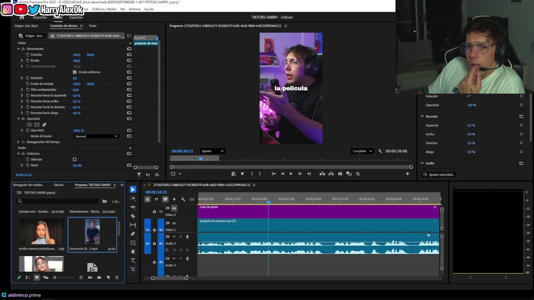534x300 pixels.
Task: Export frame with the camera icon
Action: [x=340, y=174]
